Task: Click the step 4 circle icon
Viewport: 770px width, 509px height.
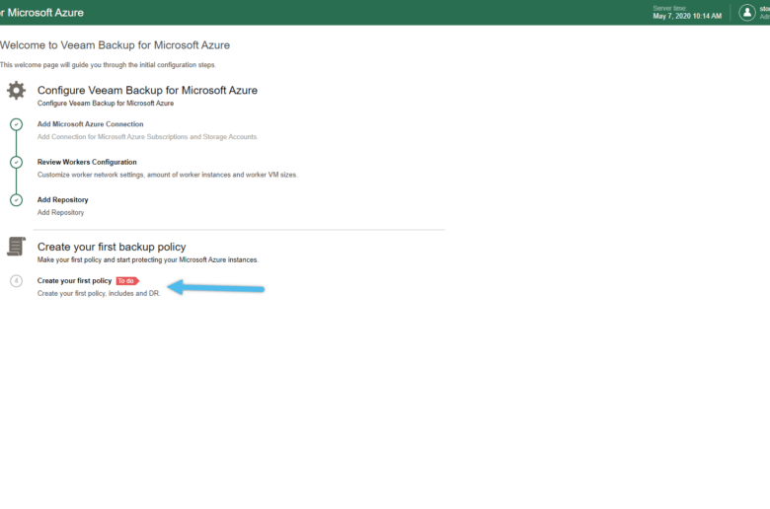Action: click(16, 281)
